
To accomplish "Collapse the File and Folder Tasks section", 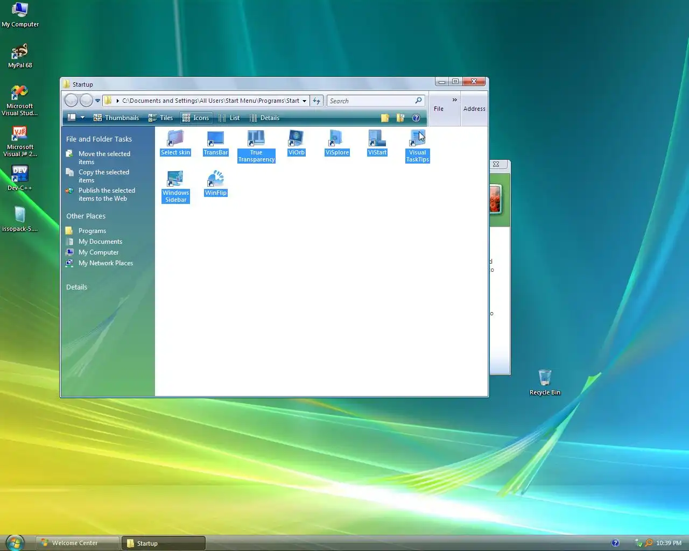I will tap(99, 139).
